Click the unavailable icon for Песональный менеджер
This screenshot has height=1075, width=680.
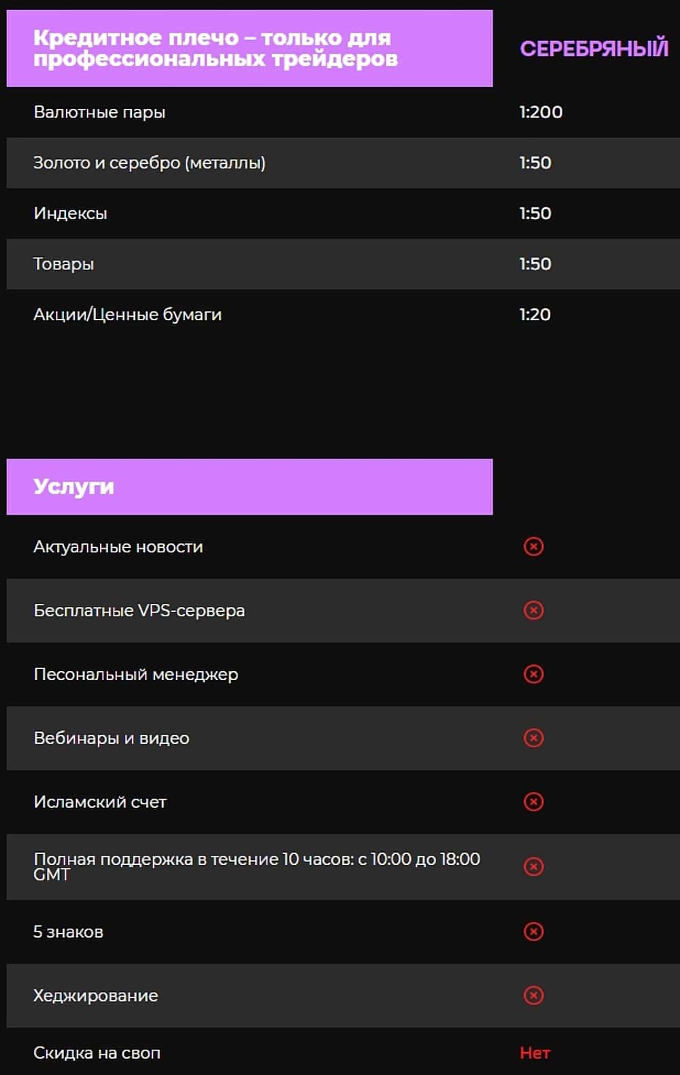tap(534, 674)
